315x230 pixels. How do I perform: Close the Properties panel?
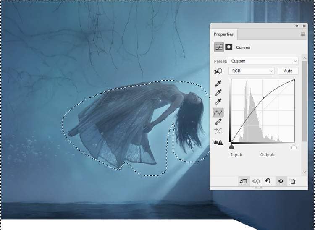point(304,26)
